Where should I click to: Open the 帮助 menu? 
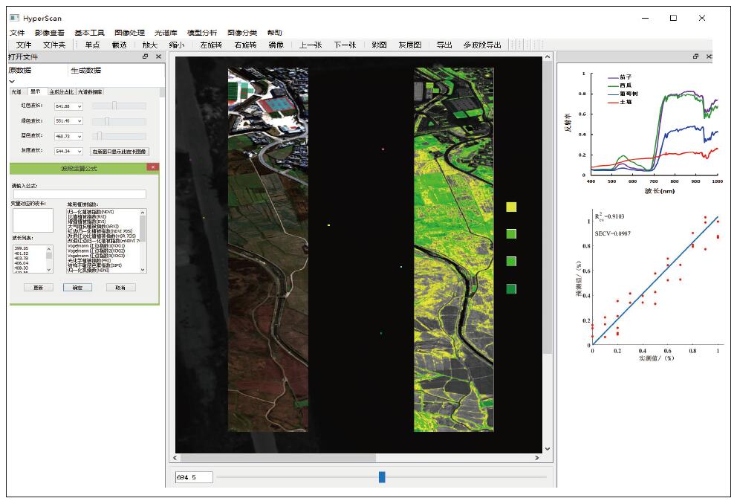[274, 33]
